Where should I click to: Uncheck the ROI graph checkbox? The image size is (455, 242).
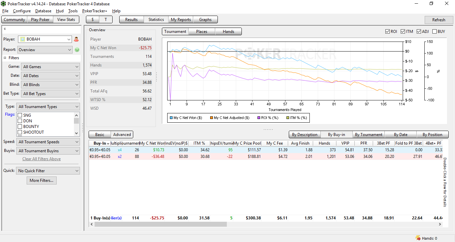point(387,32)
